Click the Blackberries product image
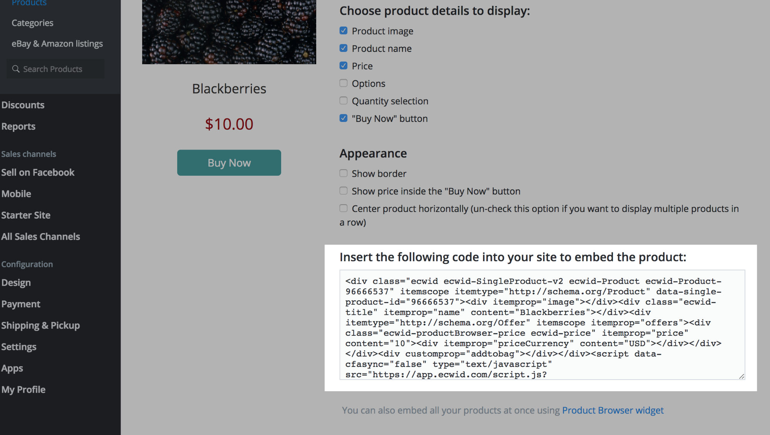Image resolution: width=770 pixels, height=435 pixels. point(229,32)
